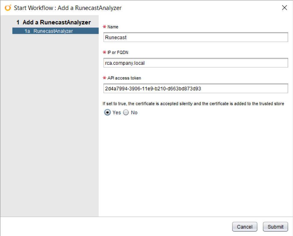
Task: Click the API access token field
Action: 196,88
